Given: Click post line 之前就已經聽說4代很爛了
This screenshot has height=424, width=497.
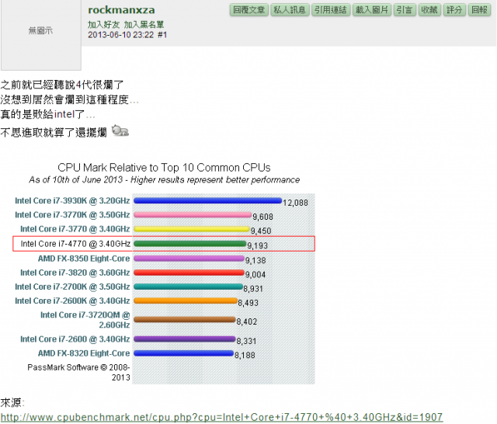Looking at the screenshot, I should pos(62,85).
